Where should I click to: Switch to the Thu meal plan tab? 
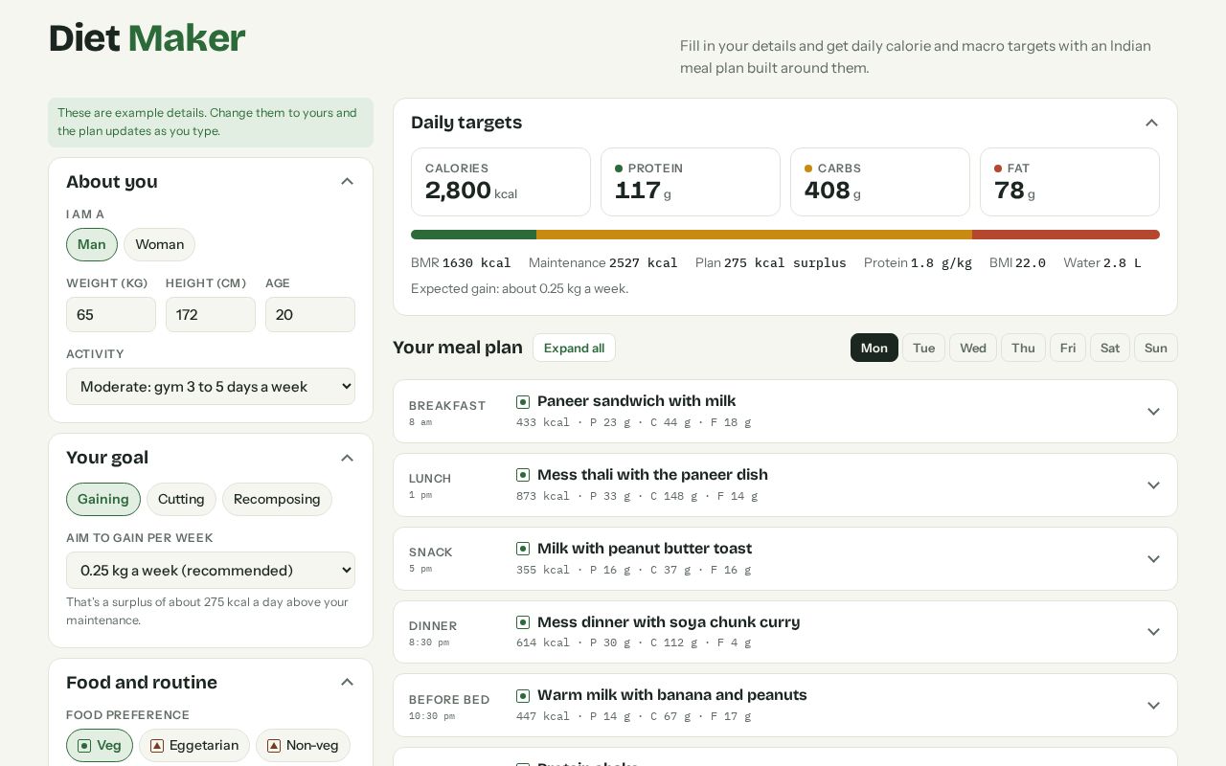pyautogui.click(x=1023, y=348)
